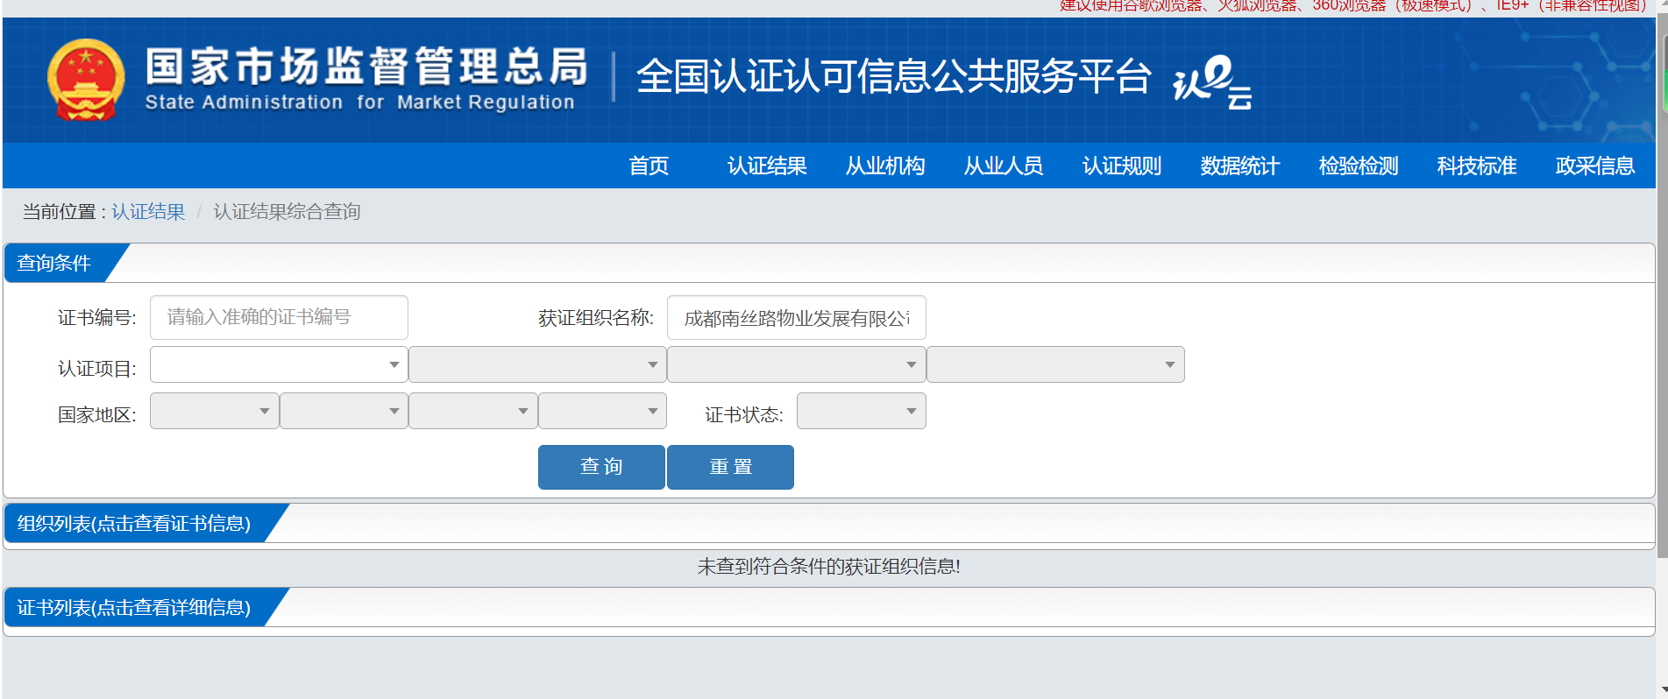Open 政采信息 navigation item
1668x699 pixels.
click(1595, 166)
